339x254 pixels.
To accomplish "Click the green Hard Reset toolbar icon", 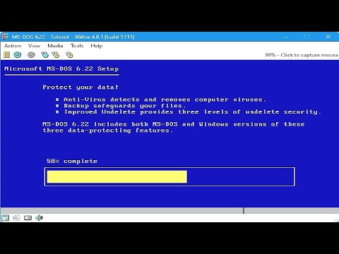I will (18, 55).
